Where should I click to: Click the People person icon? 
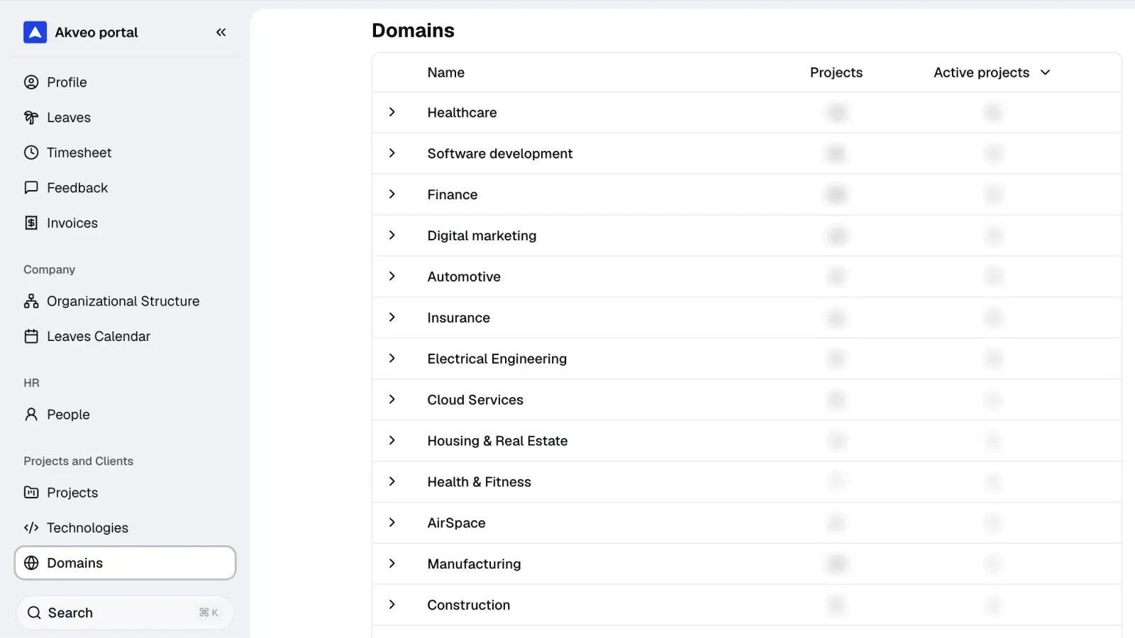[x=31, y=415]
